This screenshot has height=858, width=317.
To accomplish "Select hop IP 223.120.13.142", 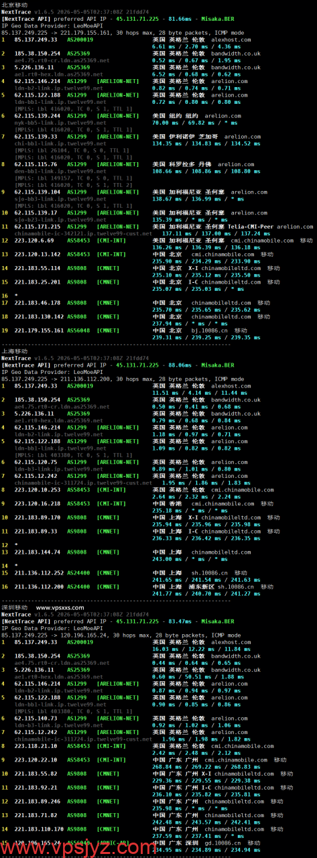I will (x=36, y=254).
